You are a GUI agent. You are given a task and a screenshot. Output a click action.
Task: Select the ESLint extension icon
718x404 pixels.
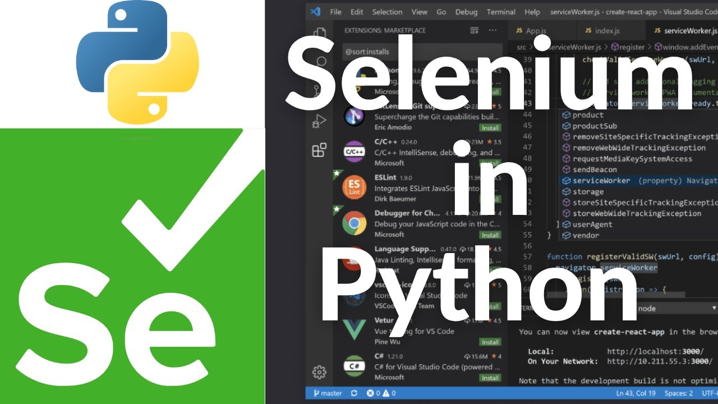[354, 187]
